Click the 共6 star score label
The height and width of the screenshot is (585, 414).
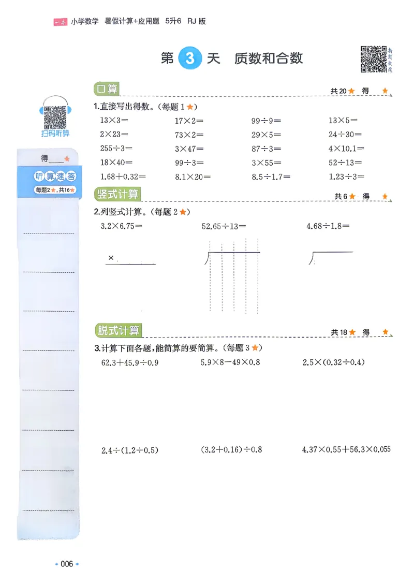pyautogui.click(x=345, y=196)
